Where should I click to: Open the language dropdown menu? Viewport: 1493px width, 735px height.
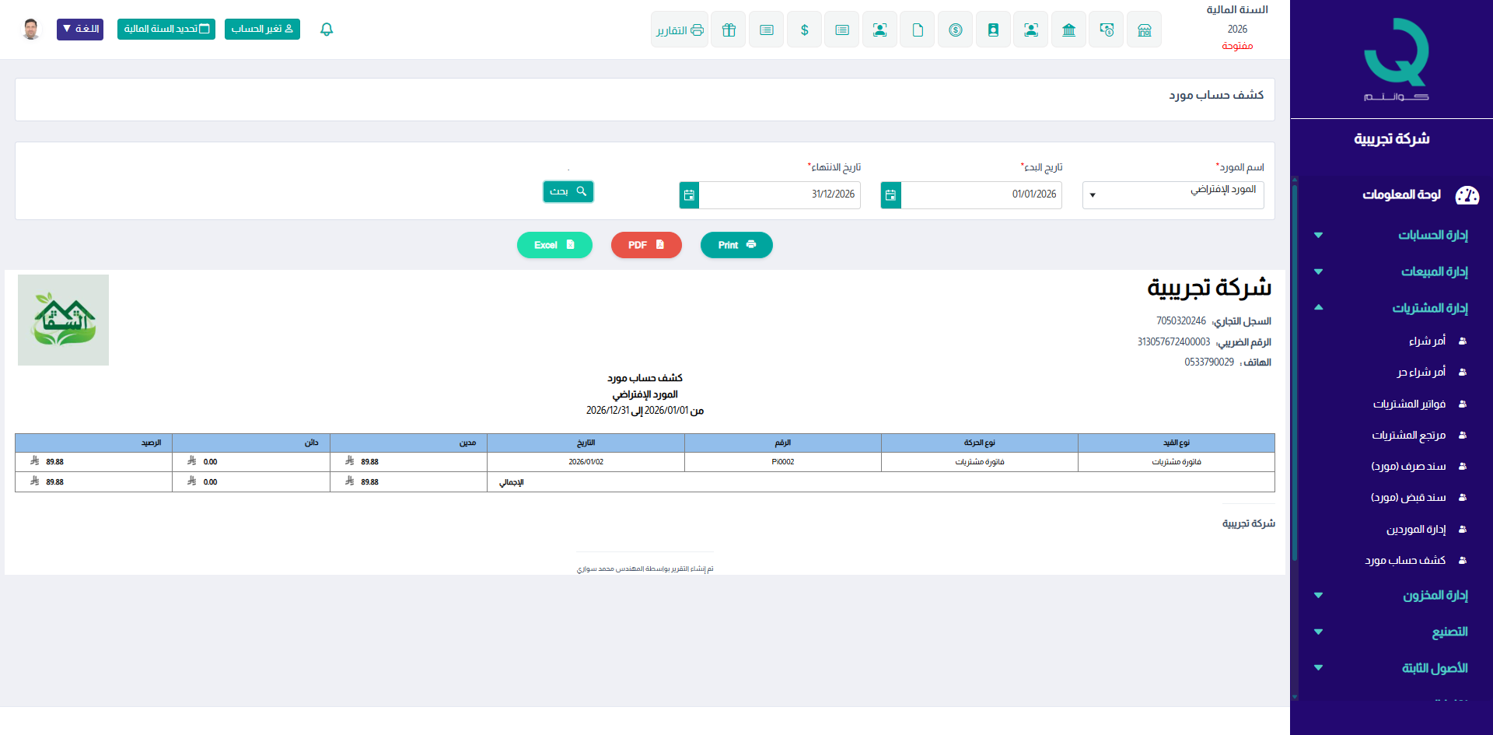pos(80,30)
